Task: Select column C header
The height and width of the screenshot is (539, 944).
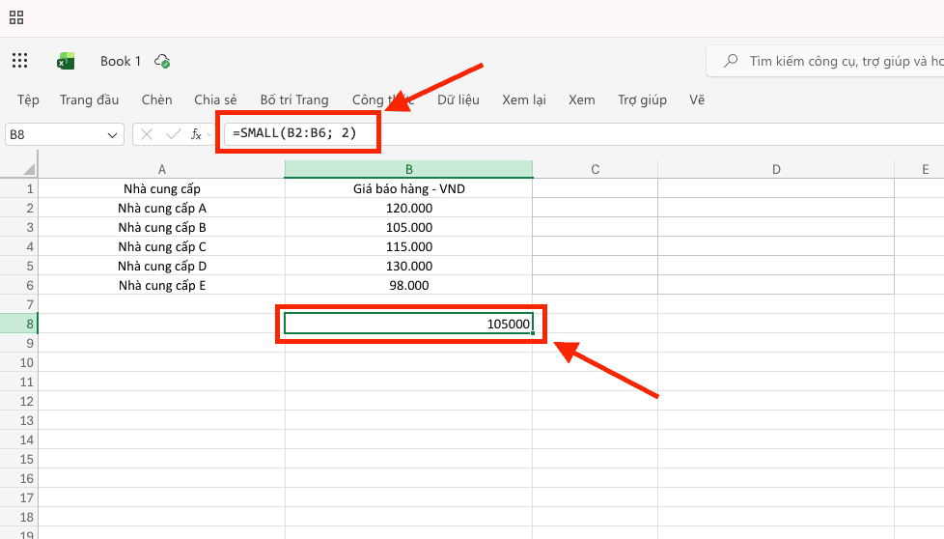Action: (595, 169)
